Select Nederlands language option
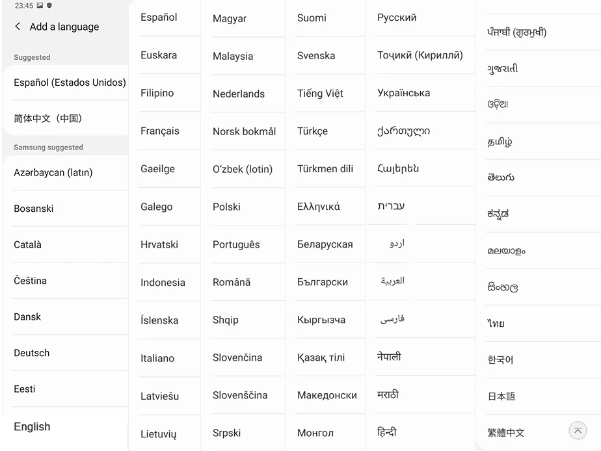This screenshot has height=451, width=601. coord(239,94)
